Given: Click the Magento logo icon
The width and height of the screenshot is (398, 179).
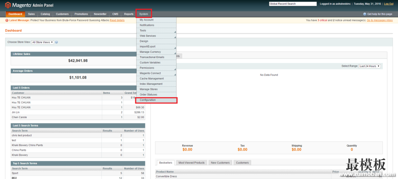Looking at the screenshot, I should click(8, 5).
